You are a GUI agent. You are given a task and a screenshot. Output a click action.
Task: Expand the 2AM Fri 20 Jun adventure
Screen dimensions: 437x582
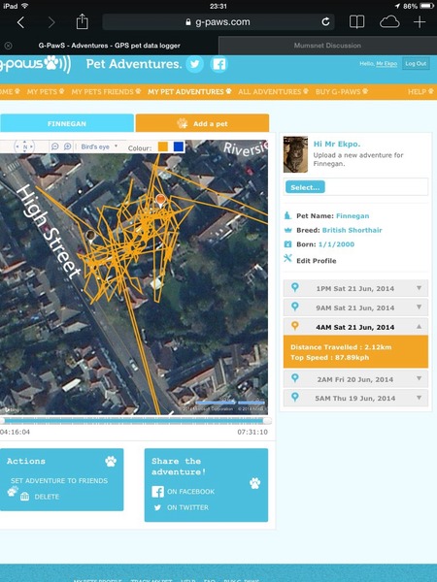tap(355, 379)
